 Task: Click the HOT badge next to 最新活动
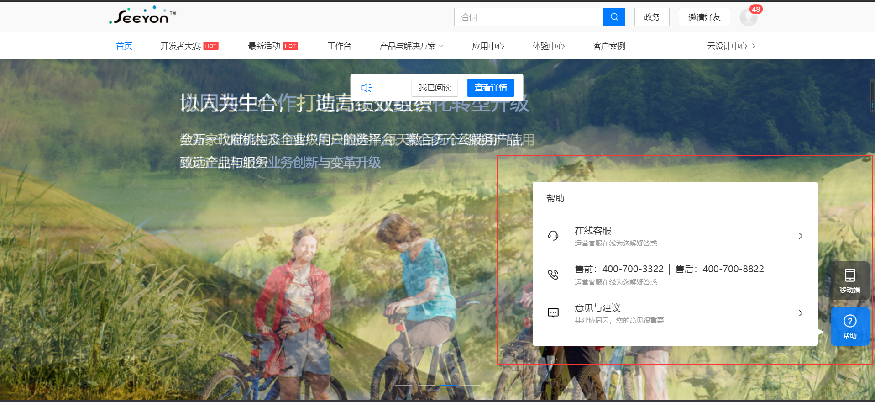point(290,46)
